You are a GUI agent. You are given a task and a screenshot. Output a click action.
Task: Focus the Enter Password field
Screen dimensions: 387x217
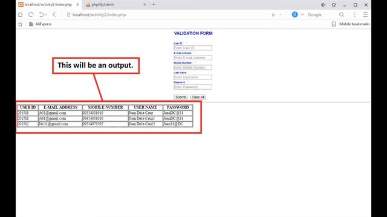click(193, 87)
